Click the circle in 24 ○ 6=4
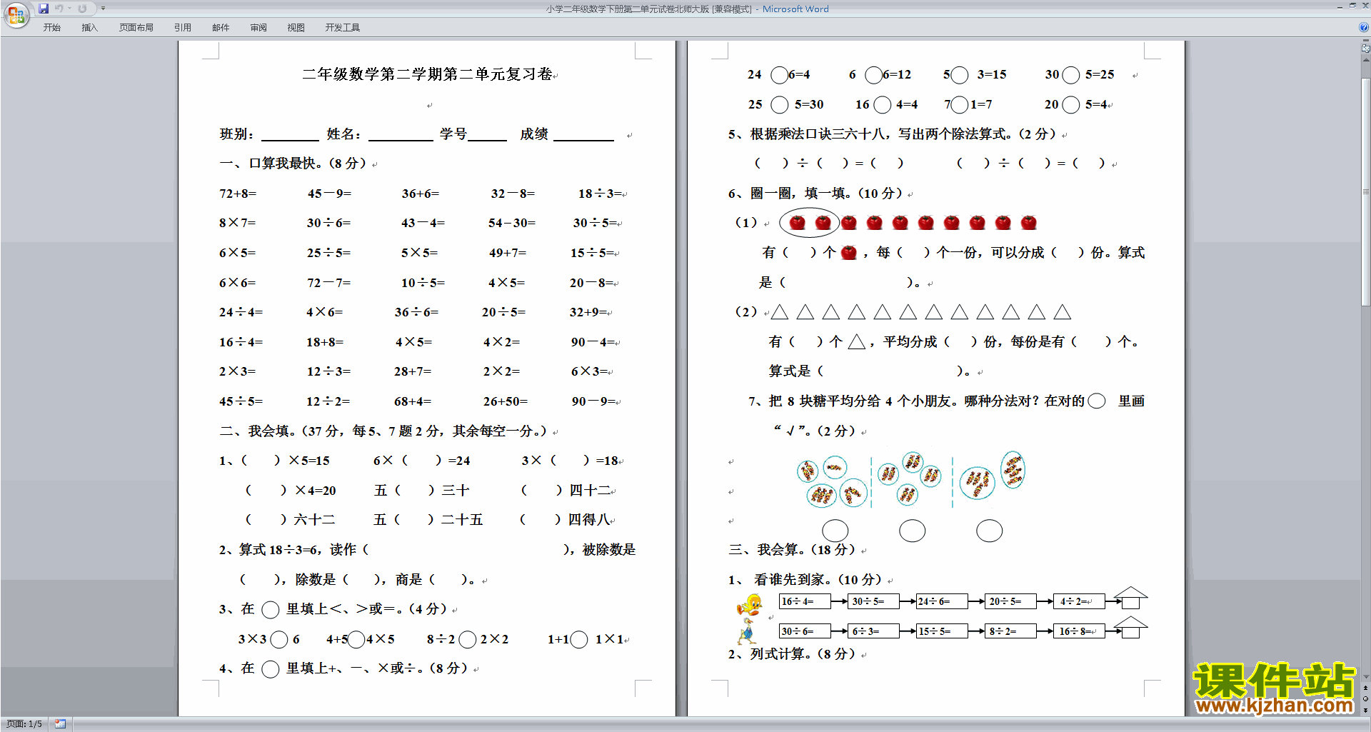1371x732 pixels. point(779,75)
